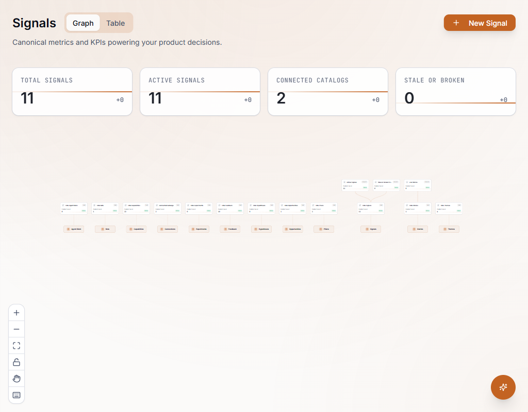528x412 pixels.
Task: Open the Total Themes signal card
Action: (449, 208)
